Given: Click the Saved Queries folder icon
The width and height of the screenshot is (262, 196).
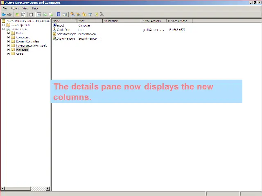Looking at the screenshot, I should click(x=8, y=25).
